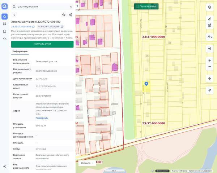Image resolution: width=217 pixels, height=173 pixels.
Task: Open the map layers panel
Action: pyautogui.click(x=210, y=7)
